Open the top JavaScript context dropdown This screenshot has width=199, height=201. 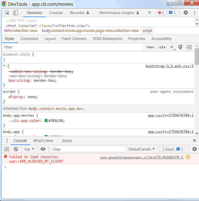[29, 149]
